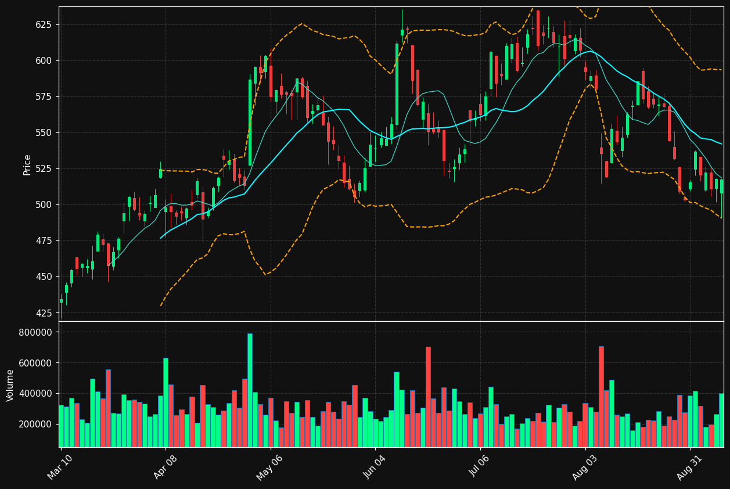This screenshot has width=730, height=489.
Task: Select the 450 price axis label
Action: click(x=44, y=277)
